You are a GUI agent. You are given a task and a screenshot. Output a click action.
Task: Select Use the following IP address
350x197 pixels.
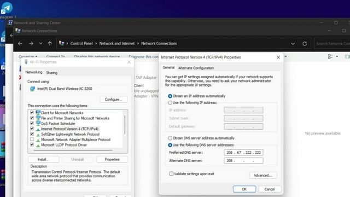click(170, 103)
